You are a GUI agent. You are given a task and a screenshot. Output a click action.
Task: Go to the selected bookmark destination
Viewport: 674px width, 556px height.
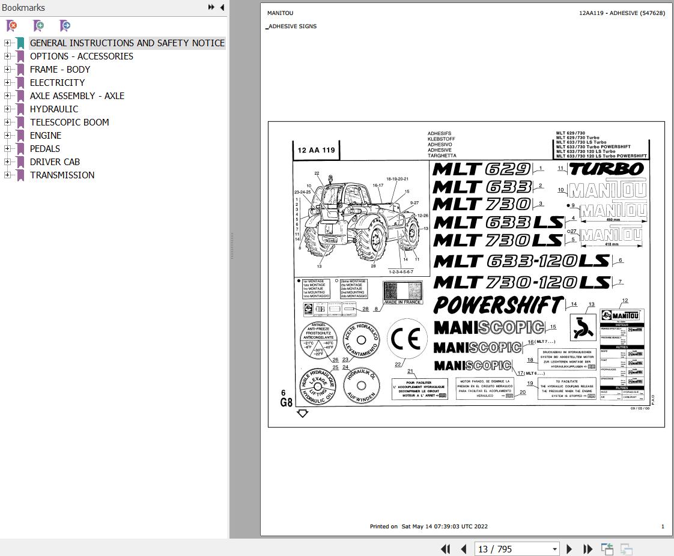point(64,26)
